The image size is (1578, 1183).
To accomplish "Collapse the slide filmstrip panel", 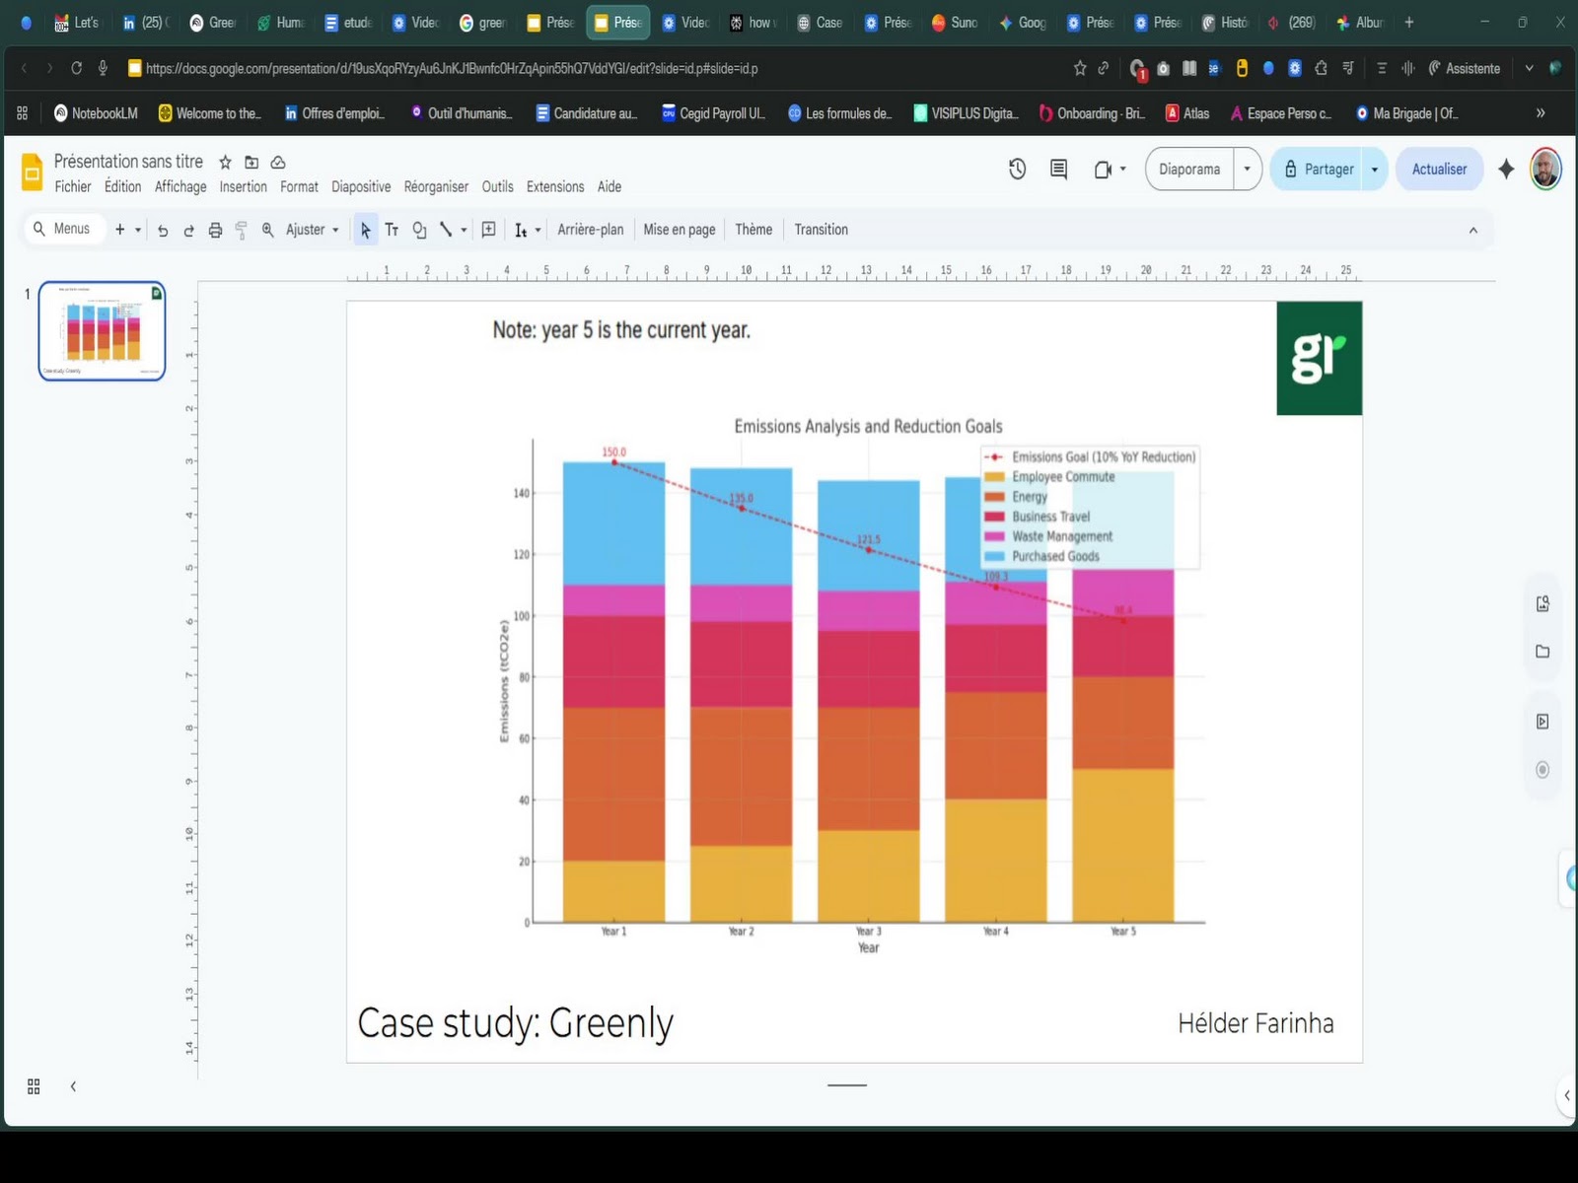I will pos(73,1086).
